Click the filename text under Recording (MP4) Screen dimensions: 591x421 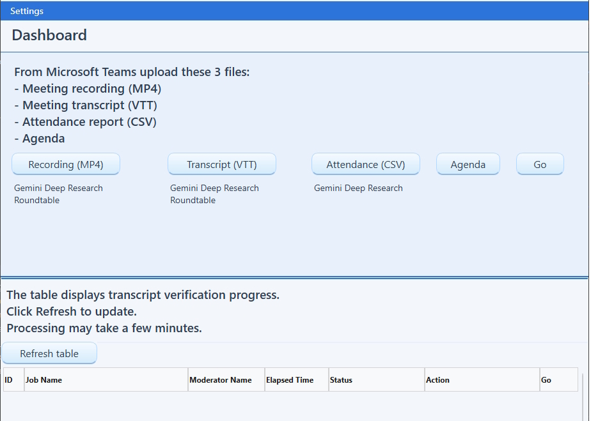pos(58,194)
